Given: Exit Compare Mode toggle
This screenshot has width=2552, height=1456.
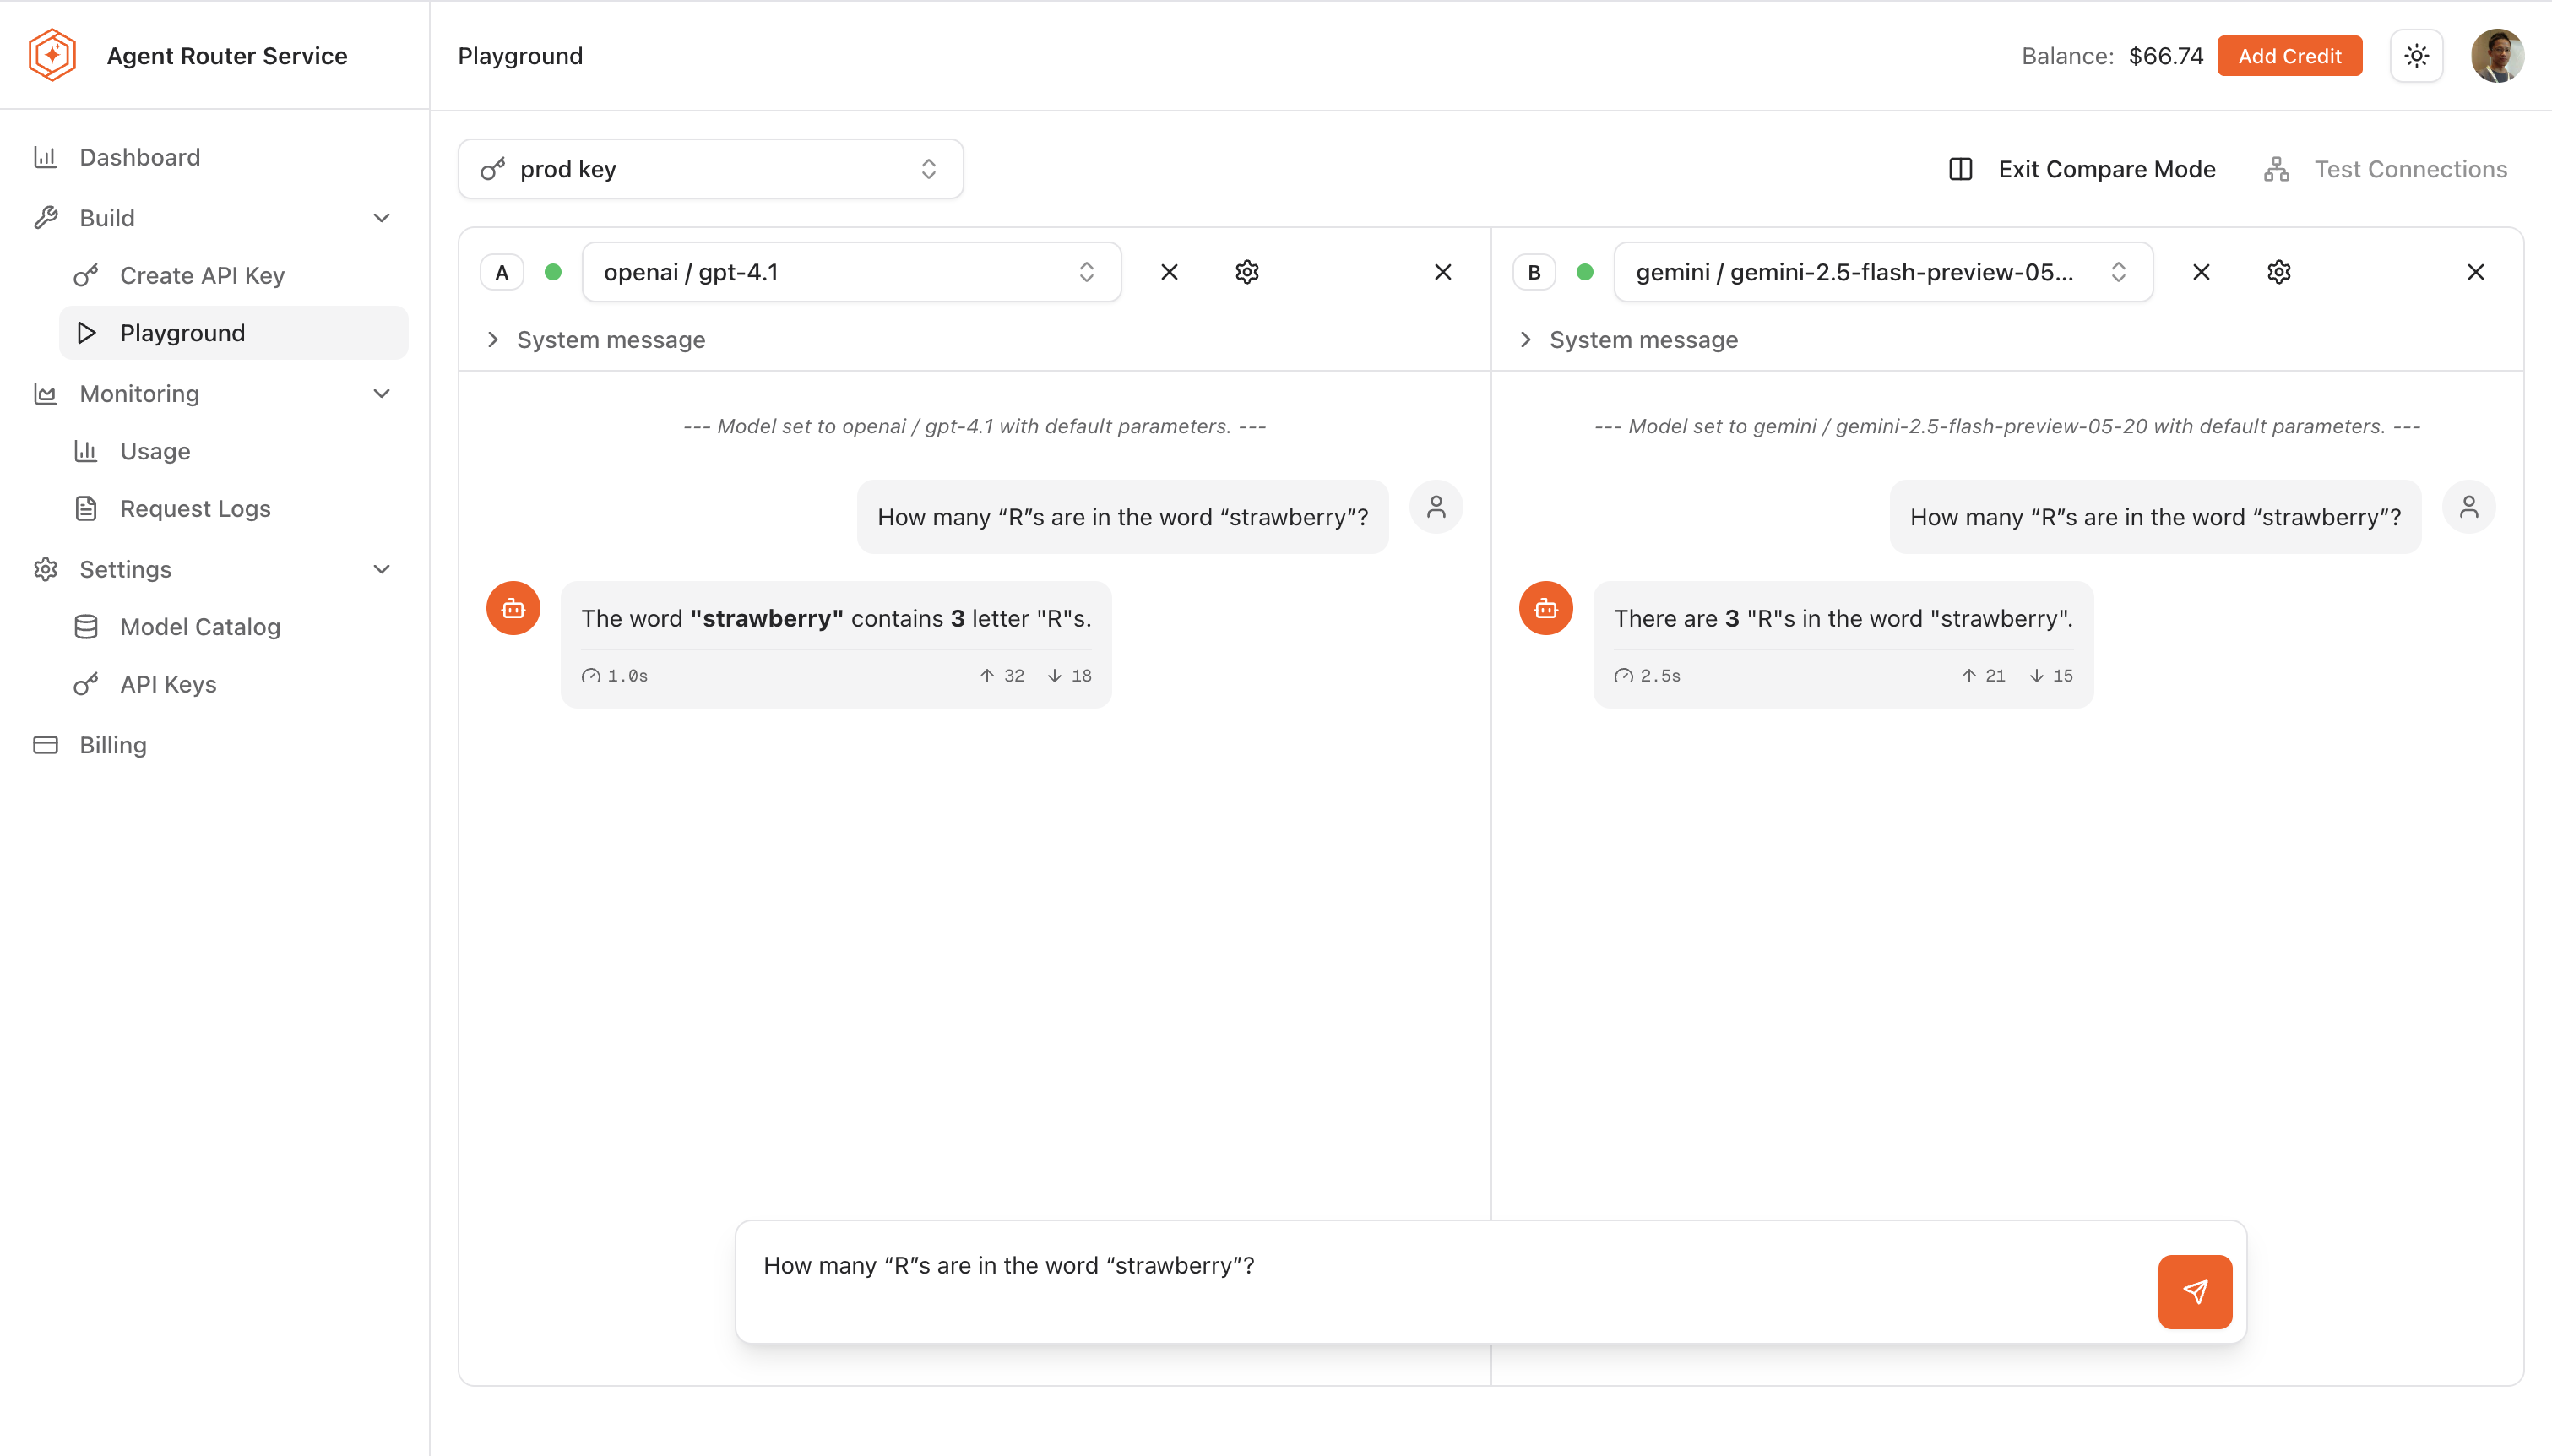Looking at the screenshot, I should (2082, 169).
